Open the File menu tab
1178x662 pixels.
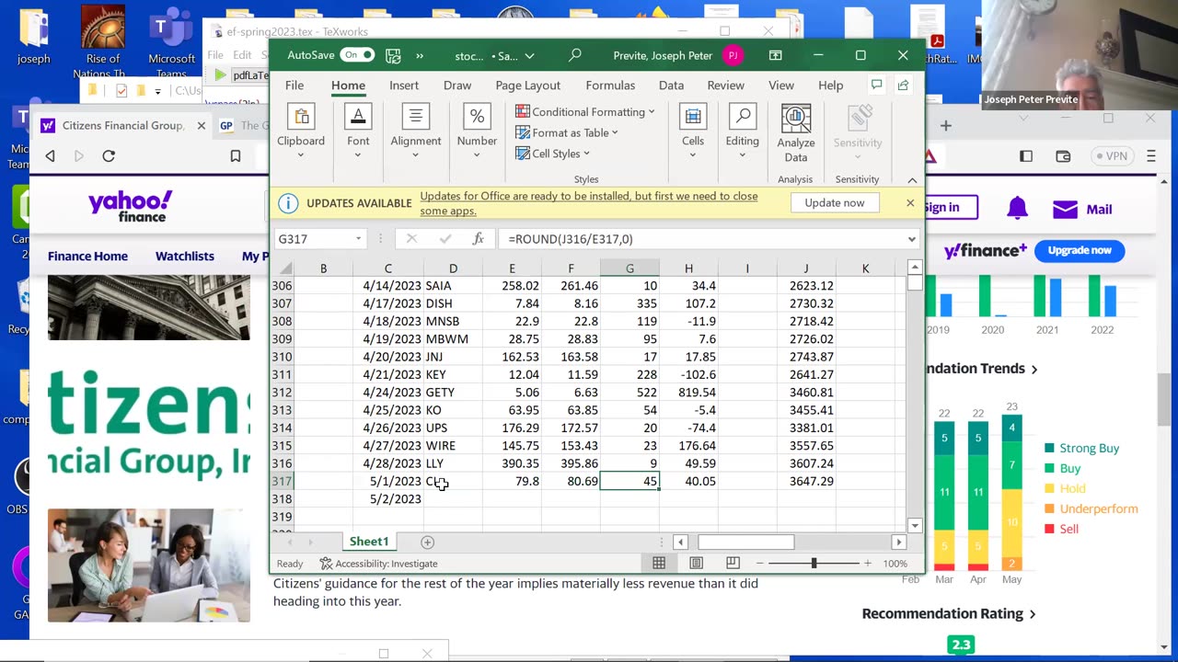tap(294, 86)
